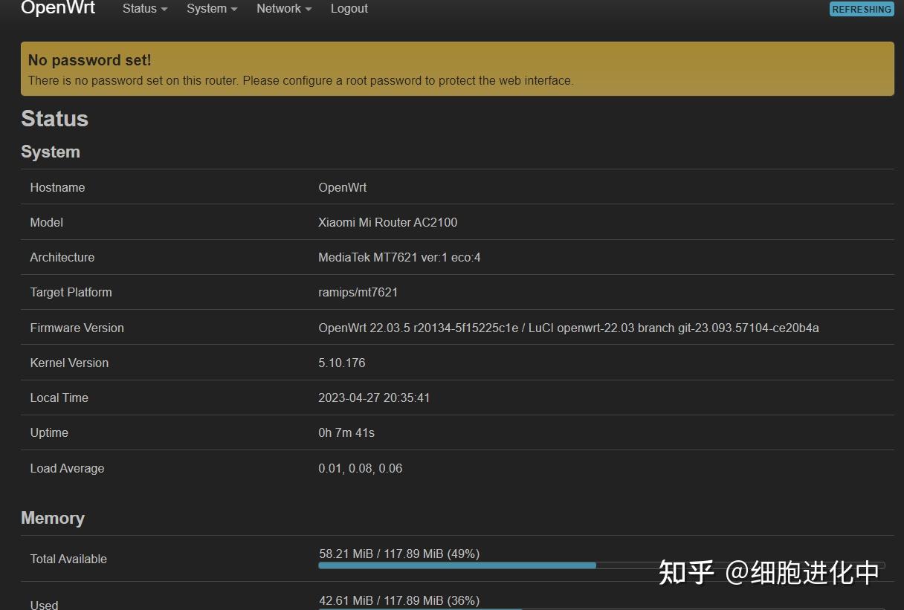Open the Network menu dropdown

pos(278,9)
